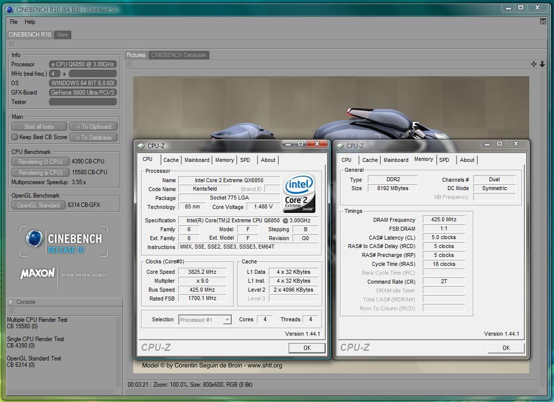Click the Cinebench app icon in title bar
554x402 pixels.
pyautogui.click(x=10, y=9)
